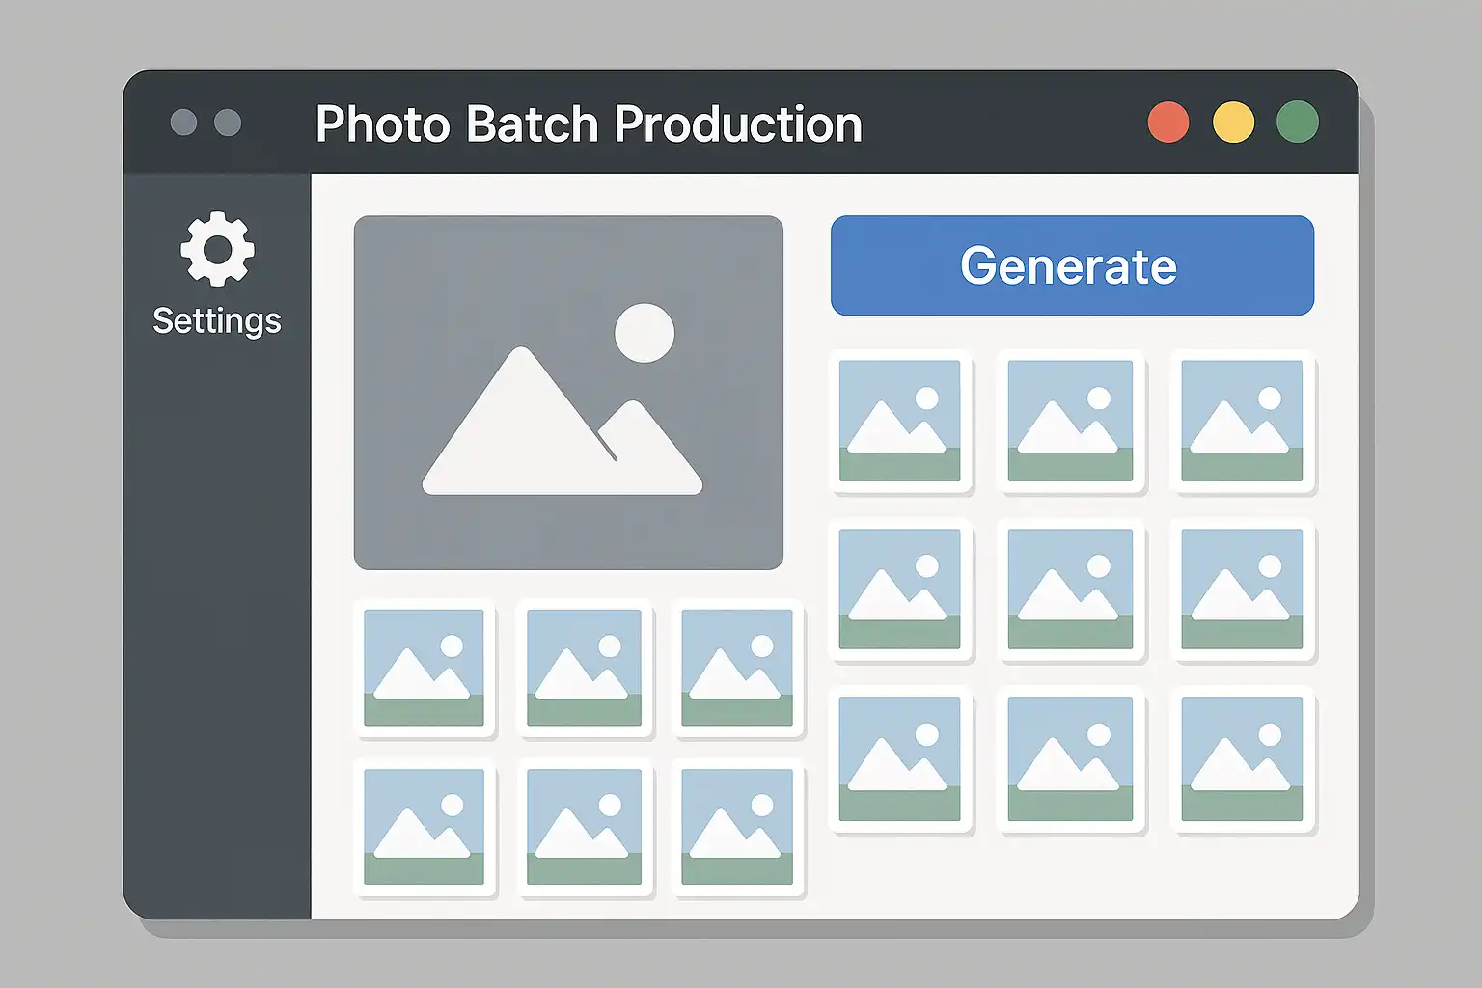Choose bottom-left thumbnail in six-photo grid
Screen dimensions: 1482x988
pos(425,827)
